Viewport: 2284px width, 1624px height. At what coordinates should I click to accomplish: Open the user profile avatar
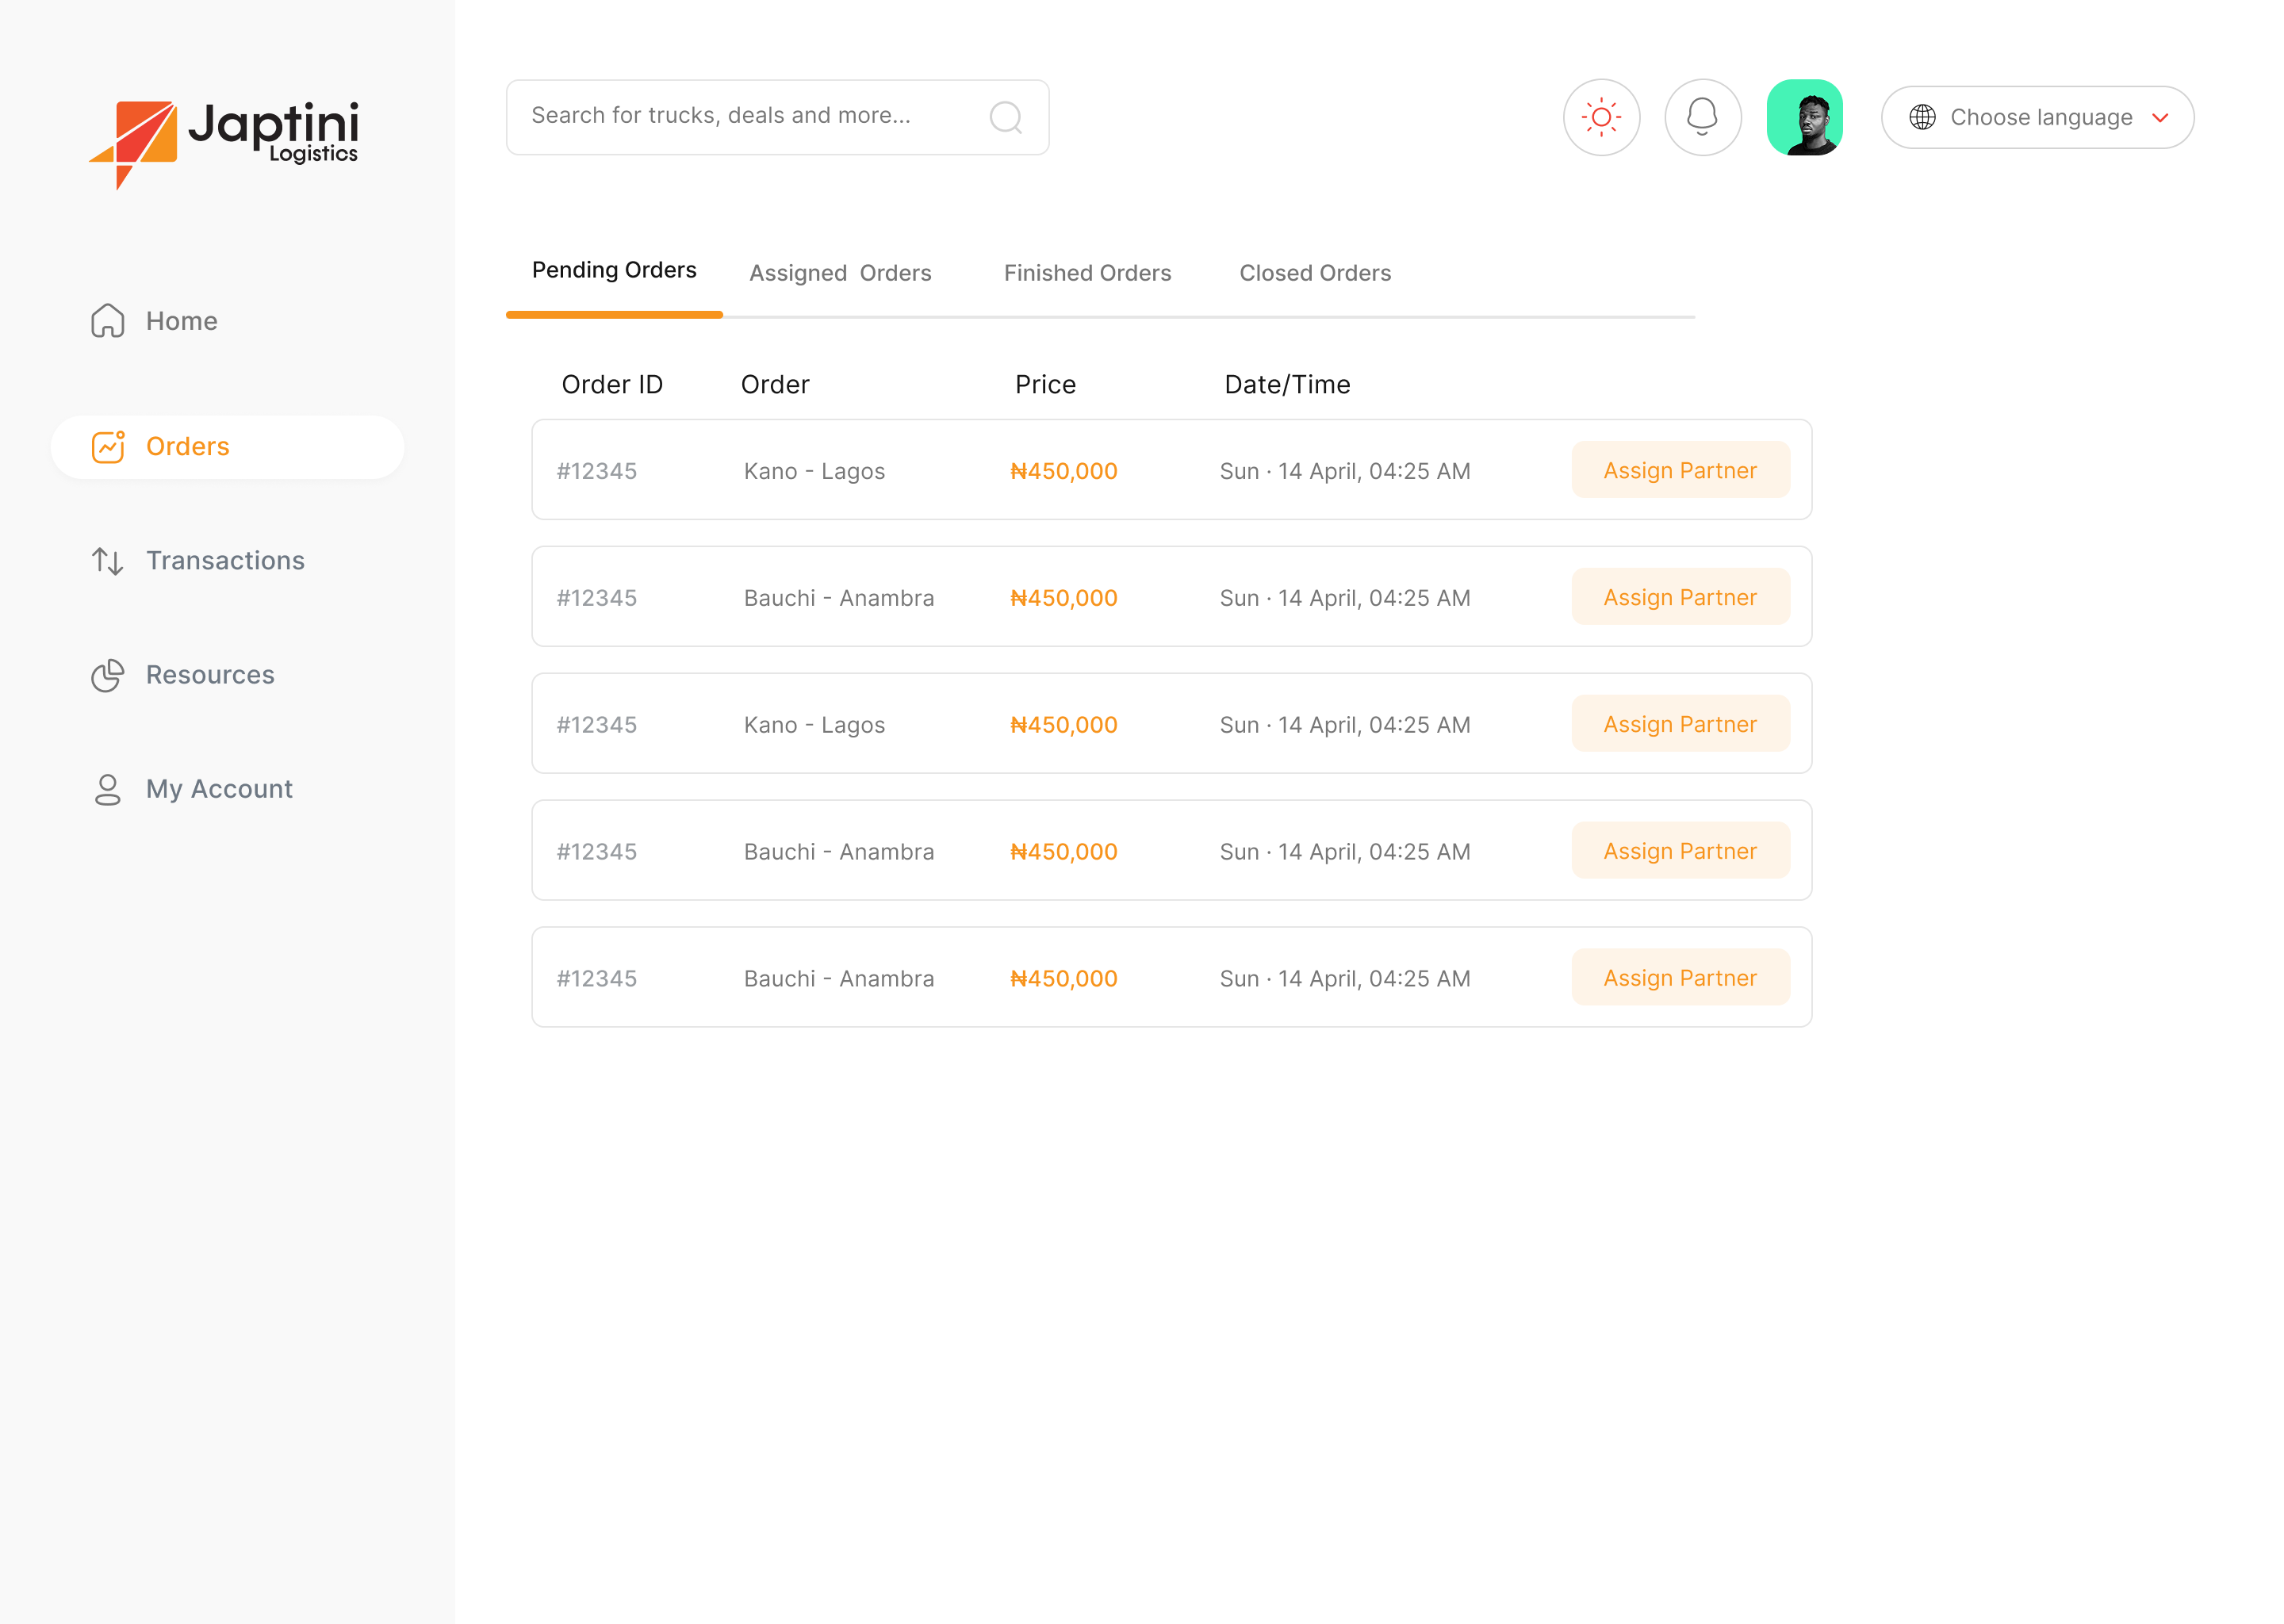(x=1804, y=117)
